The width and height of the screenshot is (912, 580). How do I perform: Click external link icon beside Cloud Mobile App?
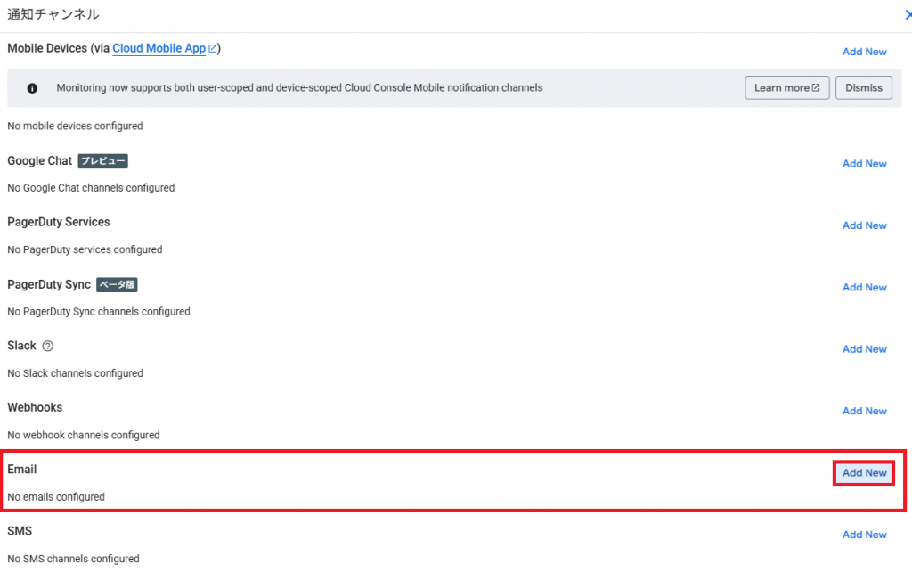pos(213,49)
